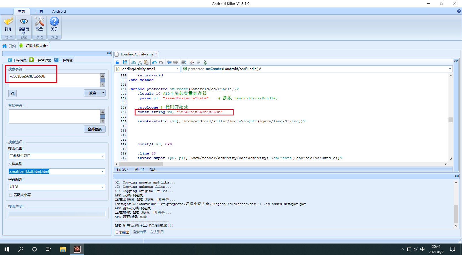Switch to 日志输出 log tab
Viewport: 462px width, 255px height.
(122, 232)
